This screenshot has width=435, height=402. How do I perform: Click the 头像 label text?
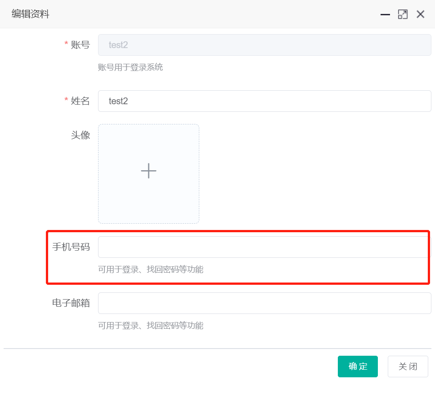coord(80,135)
